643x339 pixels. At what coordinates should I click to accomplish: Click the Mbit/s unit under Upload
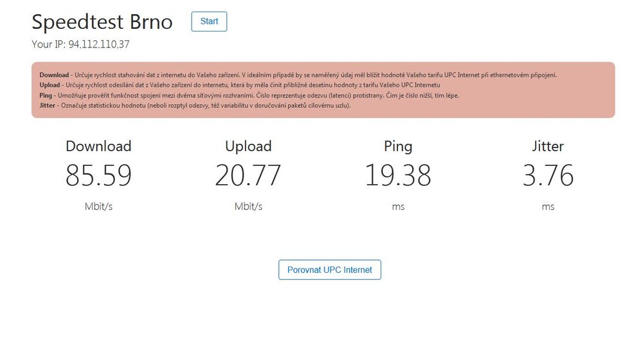coord(248,206)
